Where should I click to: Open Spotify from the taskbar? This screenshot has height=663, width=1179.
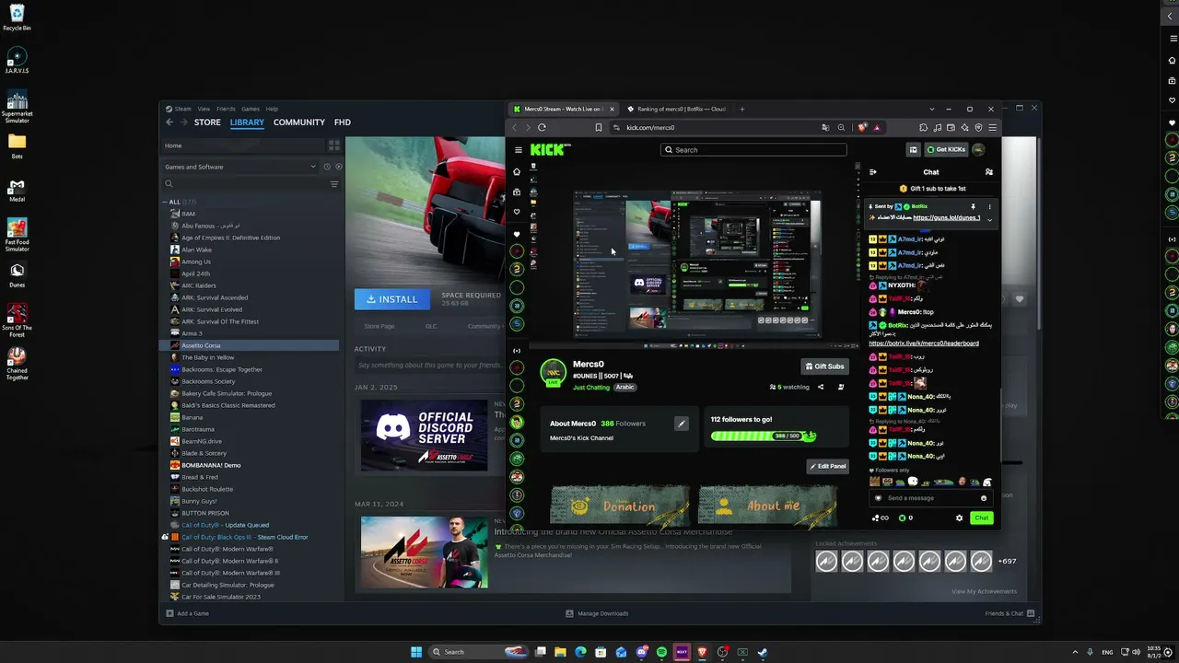click(x=661, y=652)
